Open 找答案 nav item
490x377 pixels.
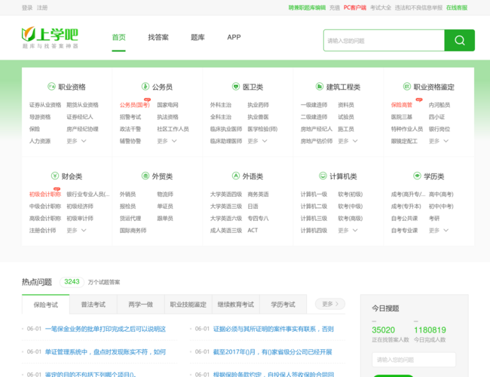click(158, 37)
